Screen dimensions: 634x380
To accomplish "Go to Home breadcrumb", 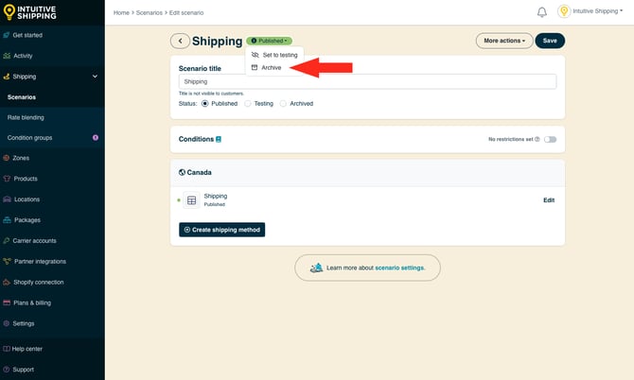I will coord(121,13).
